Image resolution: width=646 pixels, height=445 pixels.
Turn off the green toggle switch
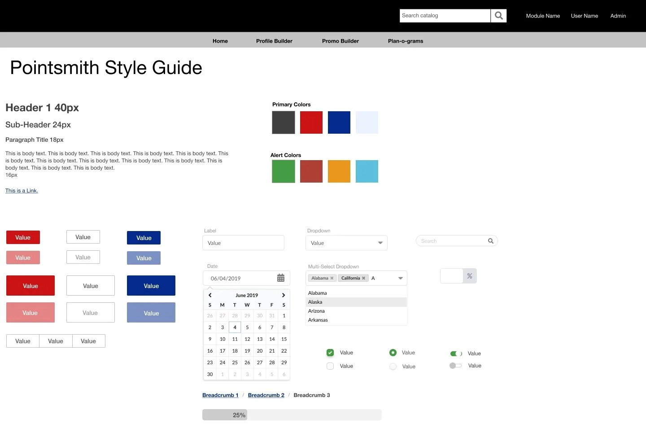(x=456, y=353)
